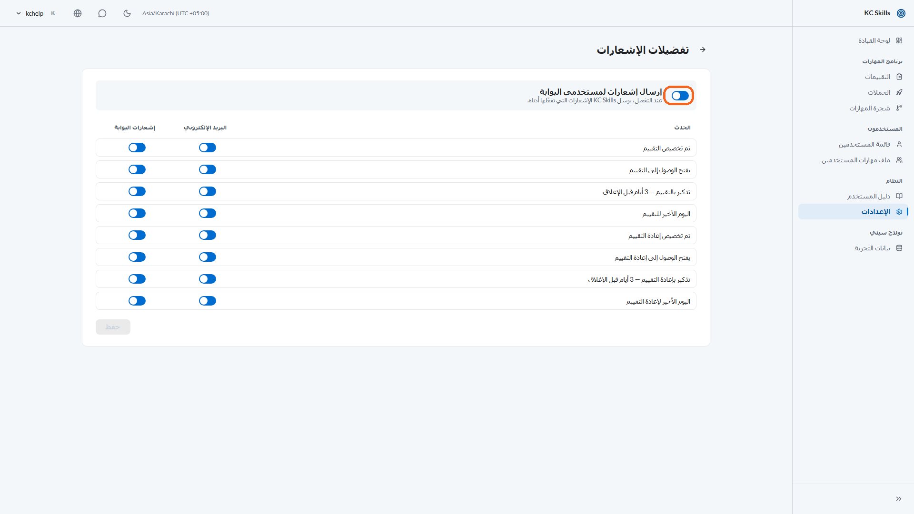Toggle email switch for يفتح الوصول إلى التقييم
This screenshot has width=914, height=514.
click(208, 169)
